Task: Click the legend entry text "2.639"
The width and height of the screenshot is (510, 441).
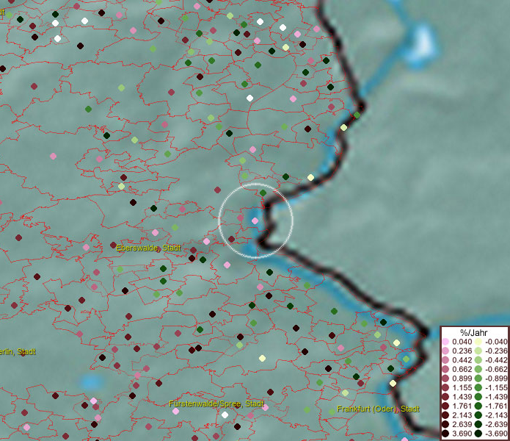Action: click(462, 424)
